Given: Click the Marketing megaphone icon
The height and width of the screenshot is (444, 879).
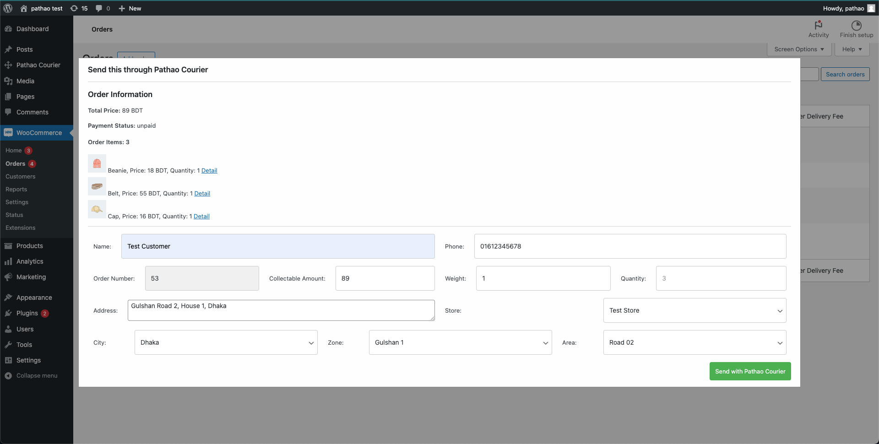Looking at the screenshot, I should coord(8,277).
